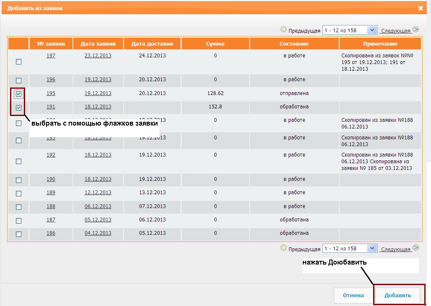Image resolution: width=431 pixels, height=306 pixels.
Task: Sort by '№ заявки' column header
Action: pyautogui.click(x=51, y=44)
